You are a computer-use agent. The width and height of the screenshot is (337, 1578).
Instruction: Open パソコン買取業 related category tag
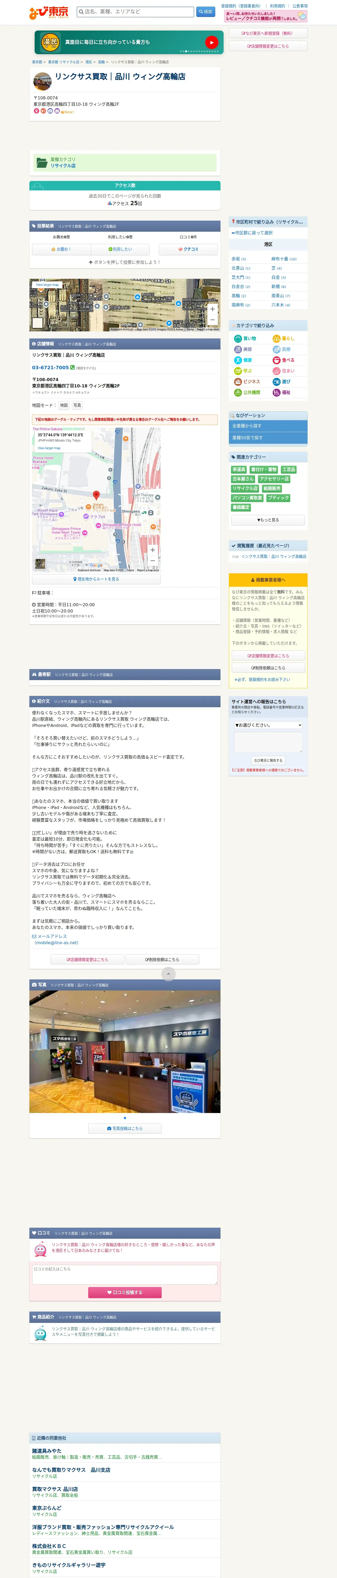pyautogui.click(x=247, y=498)
